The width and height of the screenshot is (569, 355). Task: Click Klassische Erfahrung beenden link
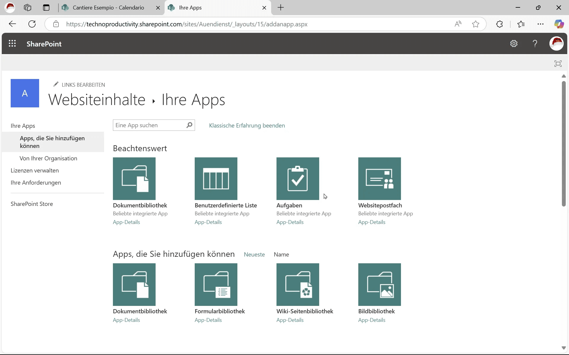click(247, 125)
